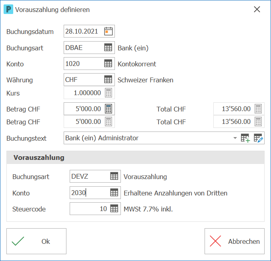Click the first Total CHF 13'560.00 field
Screen dimensions: 271x261
pos(239,109)
